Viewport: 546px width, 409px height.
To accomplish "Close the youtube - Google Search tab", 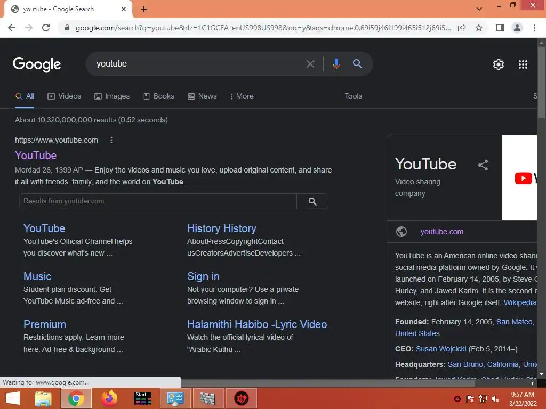I will [x=124, y=9].
